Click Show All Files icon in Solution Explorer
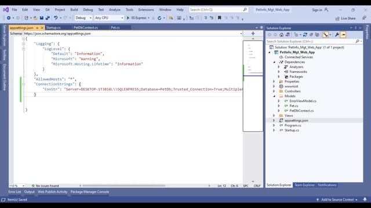The image size is (371, 208). 317,35
